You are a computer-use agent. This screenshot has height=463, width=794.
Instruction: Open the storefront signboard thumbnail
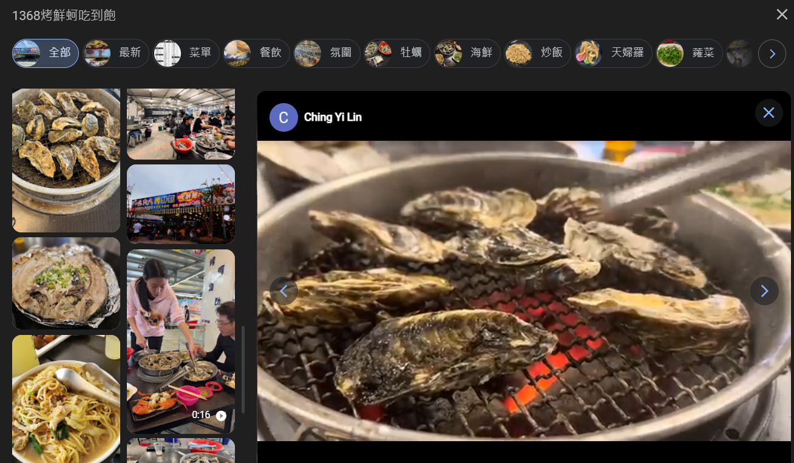pos(181,204)
